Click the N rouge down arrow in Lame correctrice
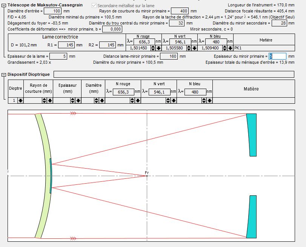 [x=158, y=48]
